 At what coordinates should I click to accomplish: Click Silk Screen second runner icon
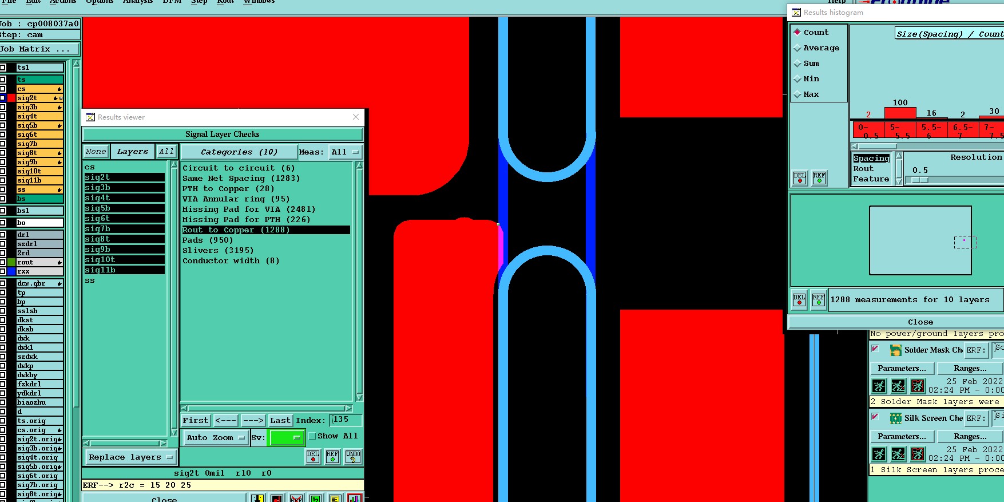(x=898, y=454)
